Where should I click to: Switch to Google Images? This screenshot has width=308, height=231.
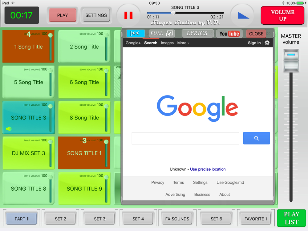(x=167, y=43)
